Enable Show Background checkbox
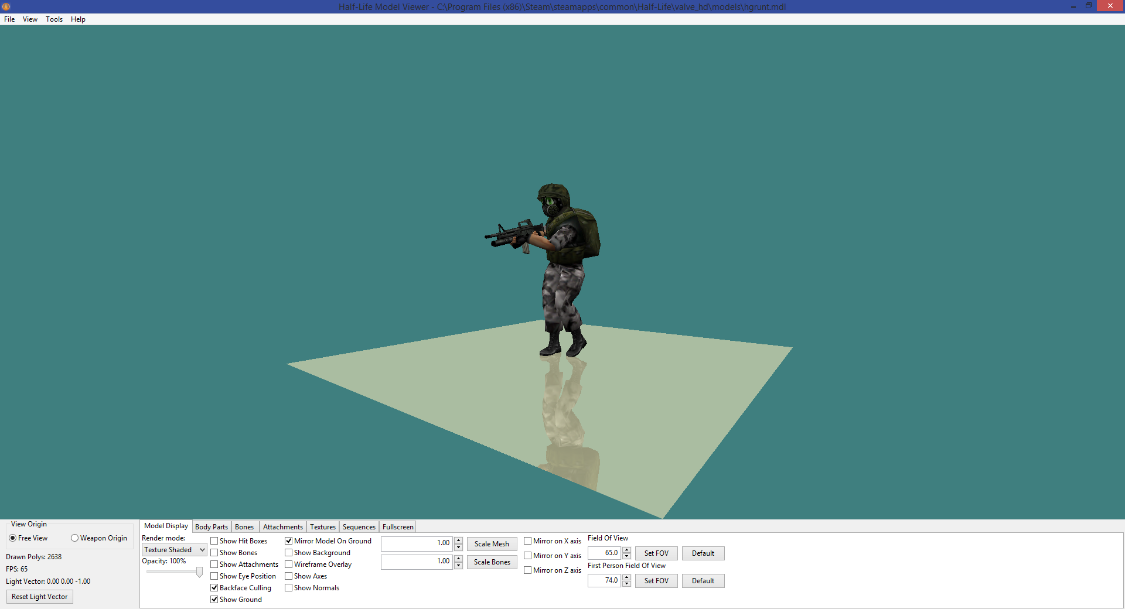Viewport: 1125px width, 609px height. tap(318, 553)
